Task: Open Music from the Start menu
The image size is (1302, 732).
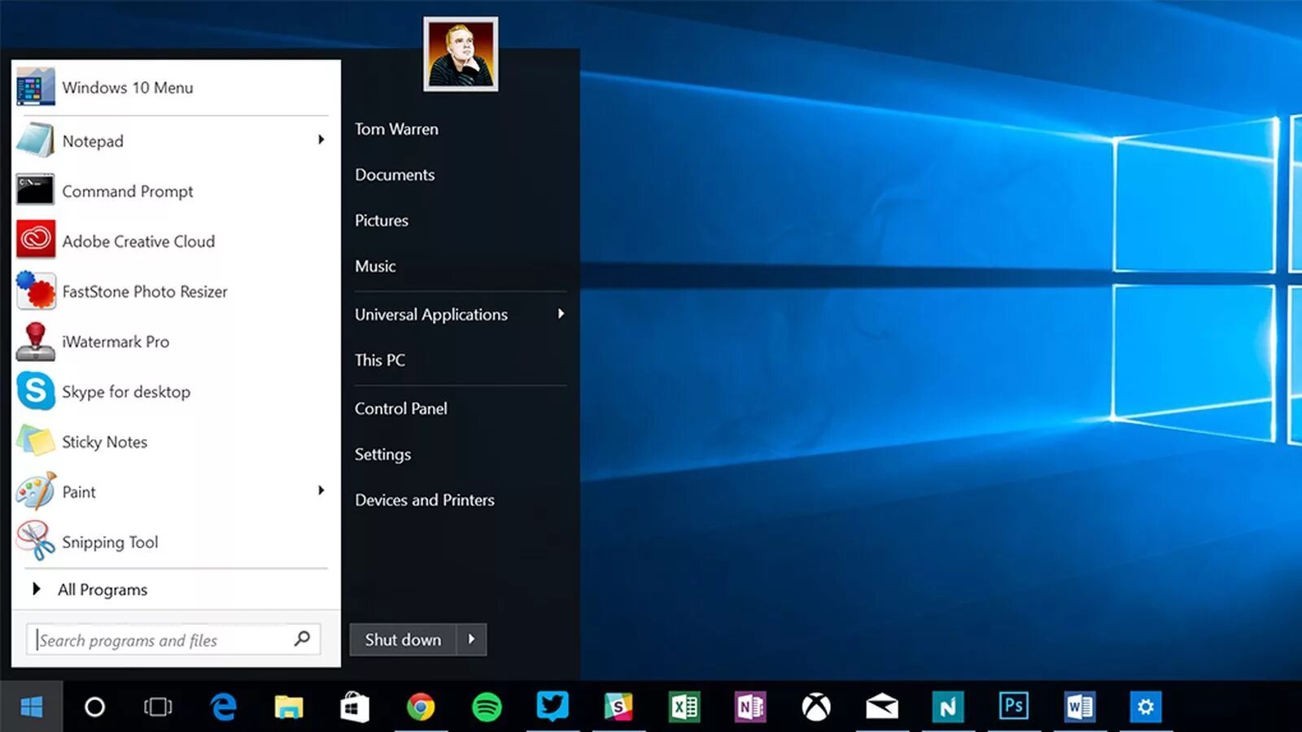Action: 375,265
